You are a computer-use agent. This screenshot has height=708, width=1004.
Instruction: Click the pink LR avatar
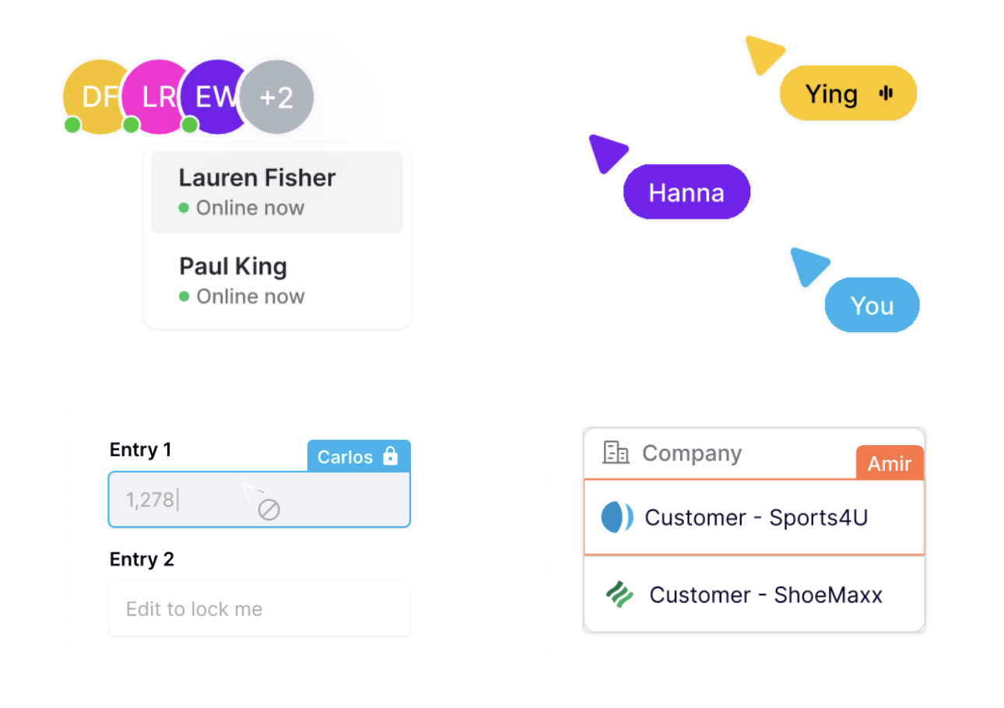click(152, 97)
